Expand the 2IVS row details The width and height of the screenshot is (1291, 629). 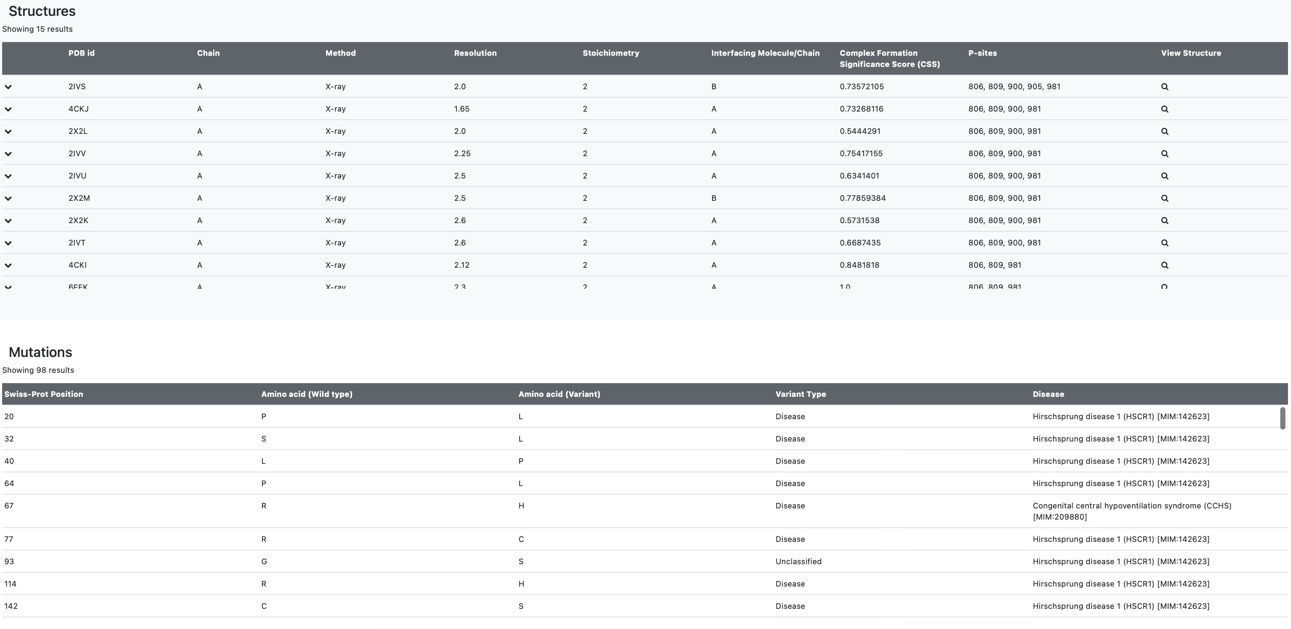coord(8,87)
